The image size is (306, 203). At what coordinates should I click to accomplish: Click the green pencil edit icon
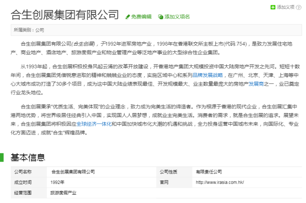(127, 17)
